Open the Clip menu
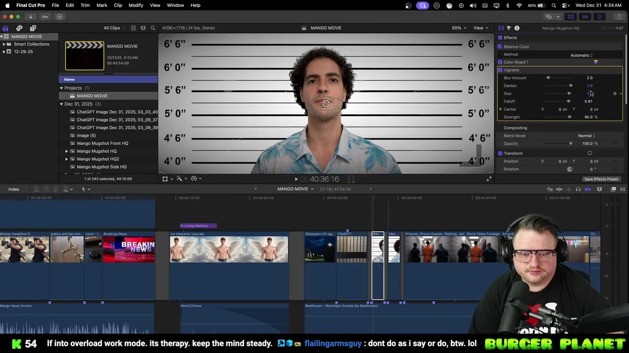Screen dimensions: 629x353 click(118, 5)
